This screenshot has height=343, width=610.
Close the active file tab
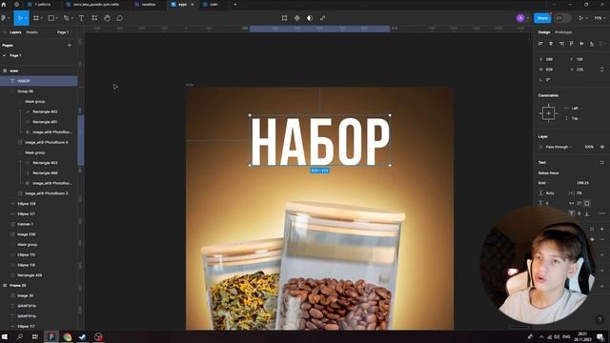click(193, 4)
